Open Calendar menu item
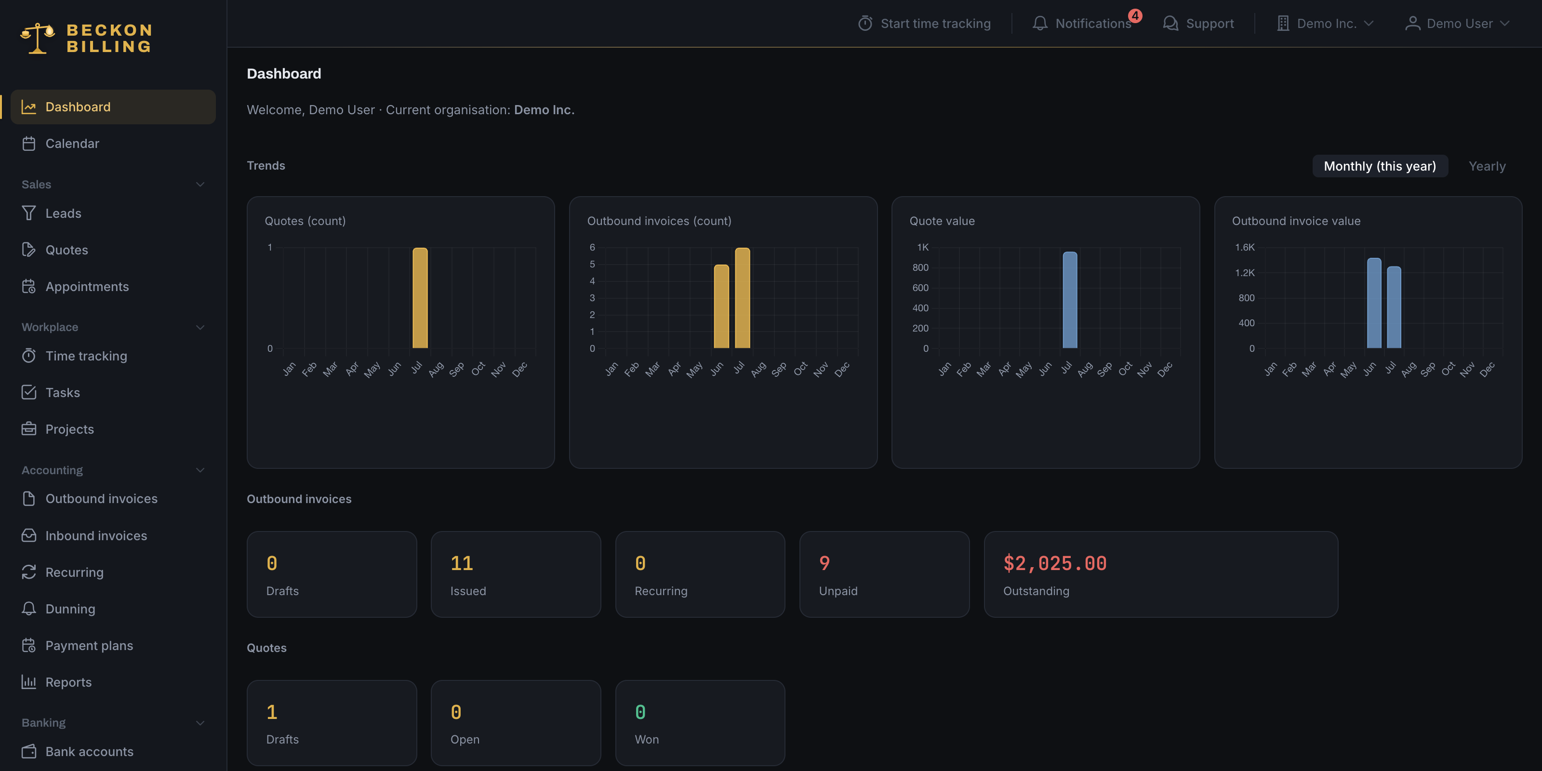This screenshot has width=1542, height=771. [113, 144]
